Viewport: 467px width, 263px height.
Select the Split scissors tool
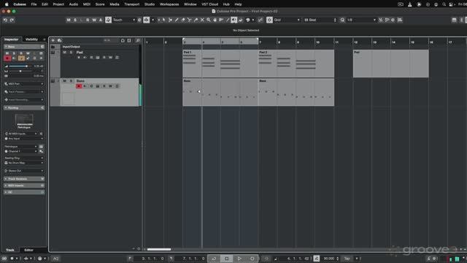click(190, 20)
